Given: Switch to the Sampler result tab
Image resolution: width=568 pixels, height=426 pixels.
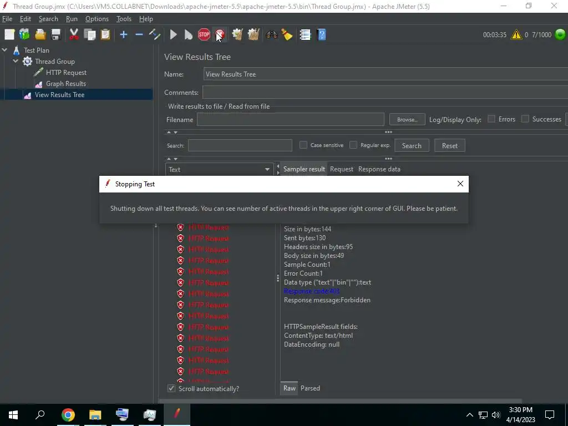Looking at the screenshot, I should 304,169.
